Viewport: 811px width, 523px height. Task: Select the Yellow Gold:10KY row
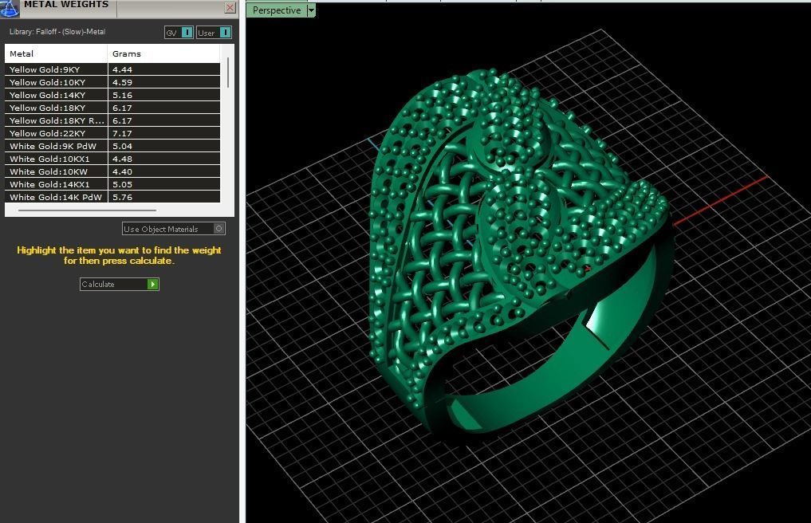(112, 82)
